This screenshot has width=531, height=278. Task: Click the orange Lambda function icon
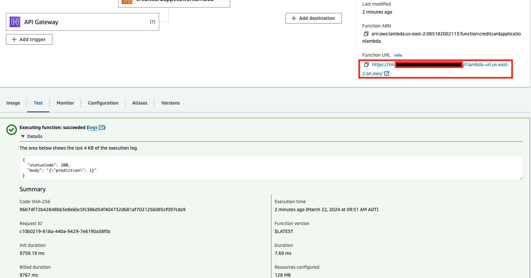click(x=127, y=1)
